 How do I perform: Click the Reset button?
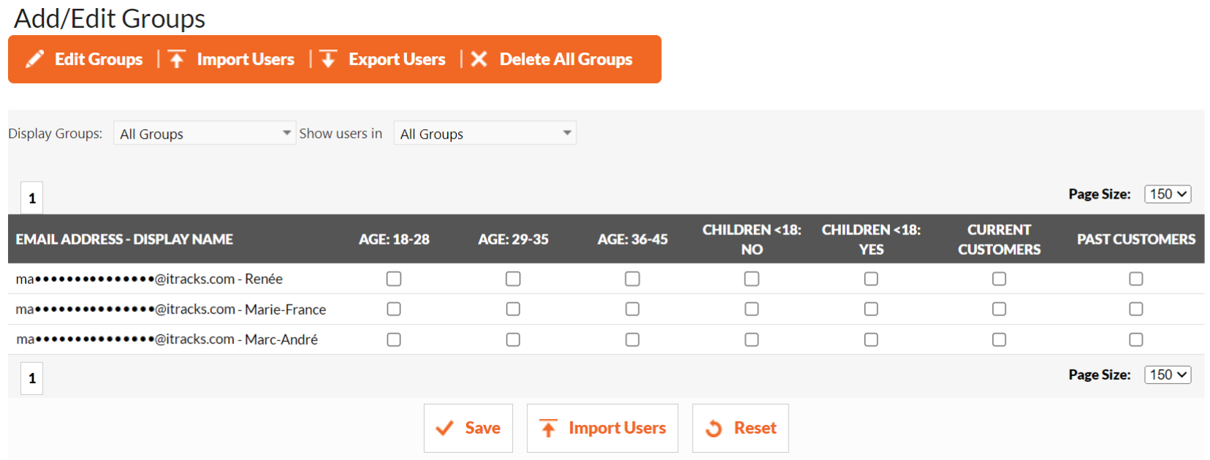click(741, 429)
